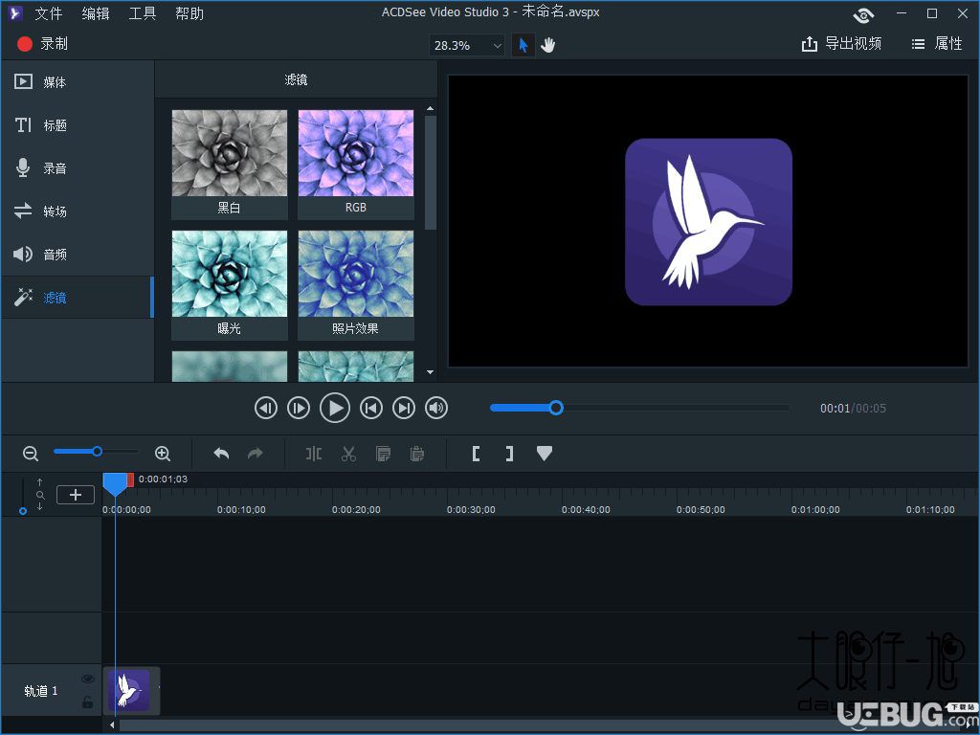Open the 28.3% zoom dropdown
980x735 pixels.
pyautogui.click(x=467, y=45)
